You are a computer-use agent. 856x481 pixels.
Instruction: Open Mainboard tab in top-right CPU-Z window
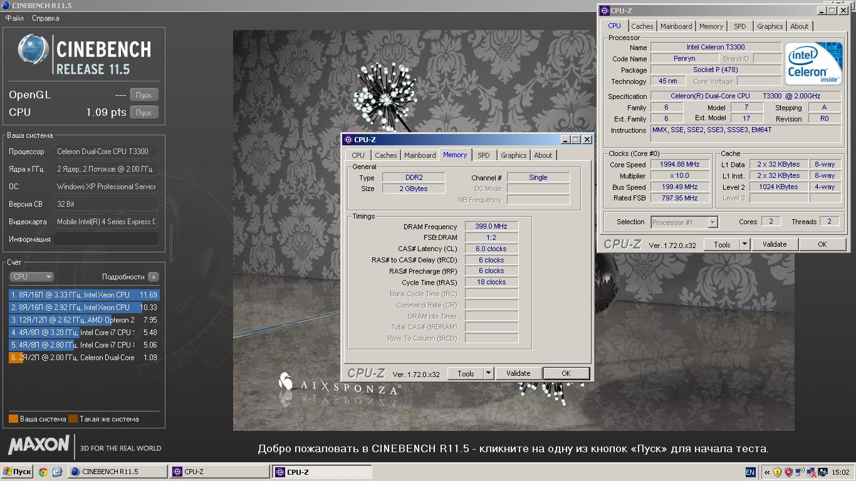(677, 26)
